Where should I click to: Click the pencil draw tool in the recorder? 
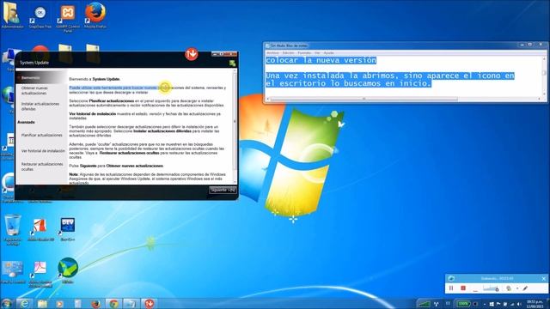(x=525, y=288)
